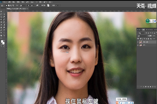The height and width of the screenshot is (104, 157).
Task: Open the Layer menu
Action: point(18,2)
